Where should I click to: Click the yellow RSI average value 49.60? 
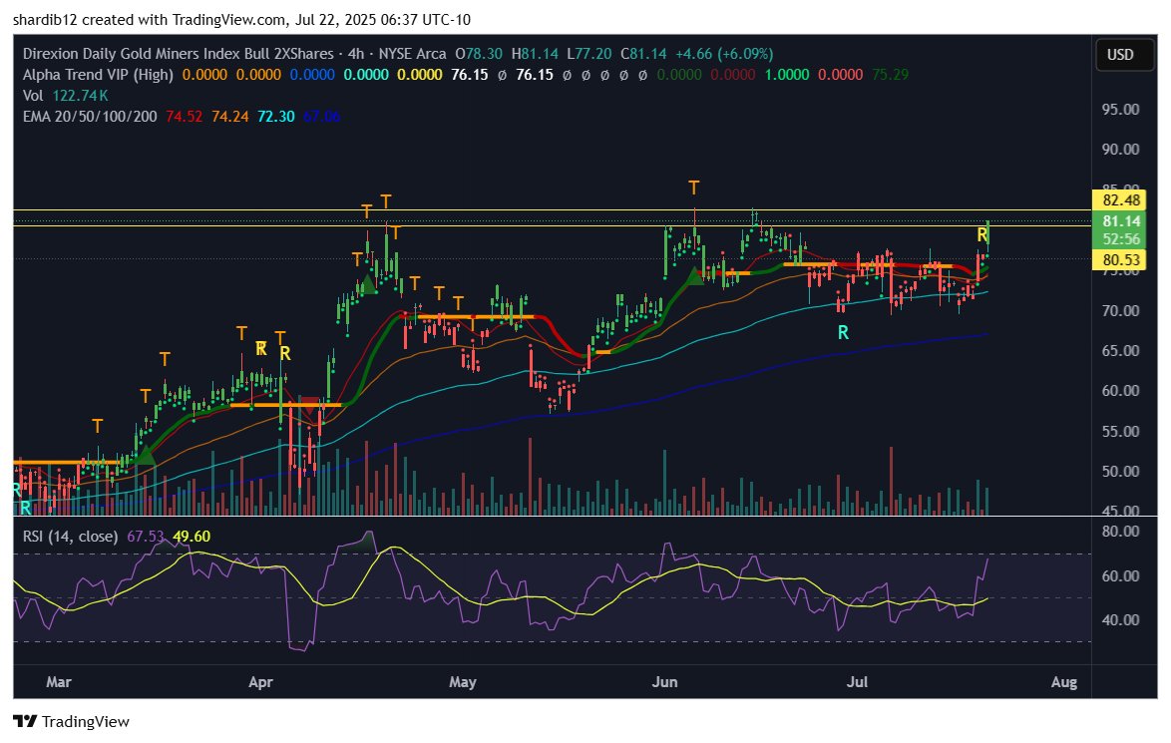(x=192, y=537)
